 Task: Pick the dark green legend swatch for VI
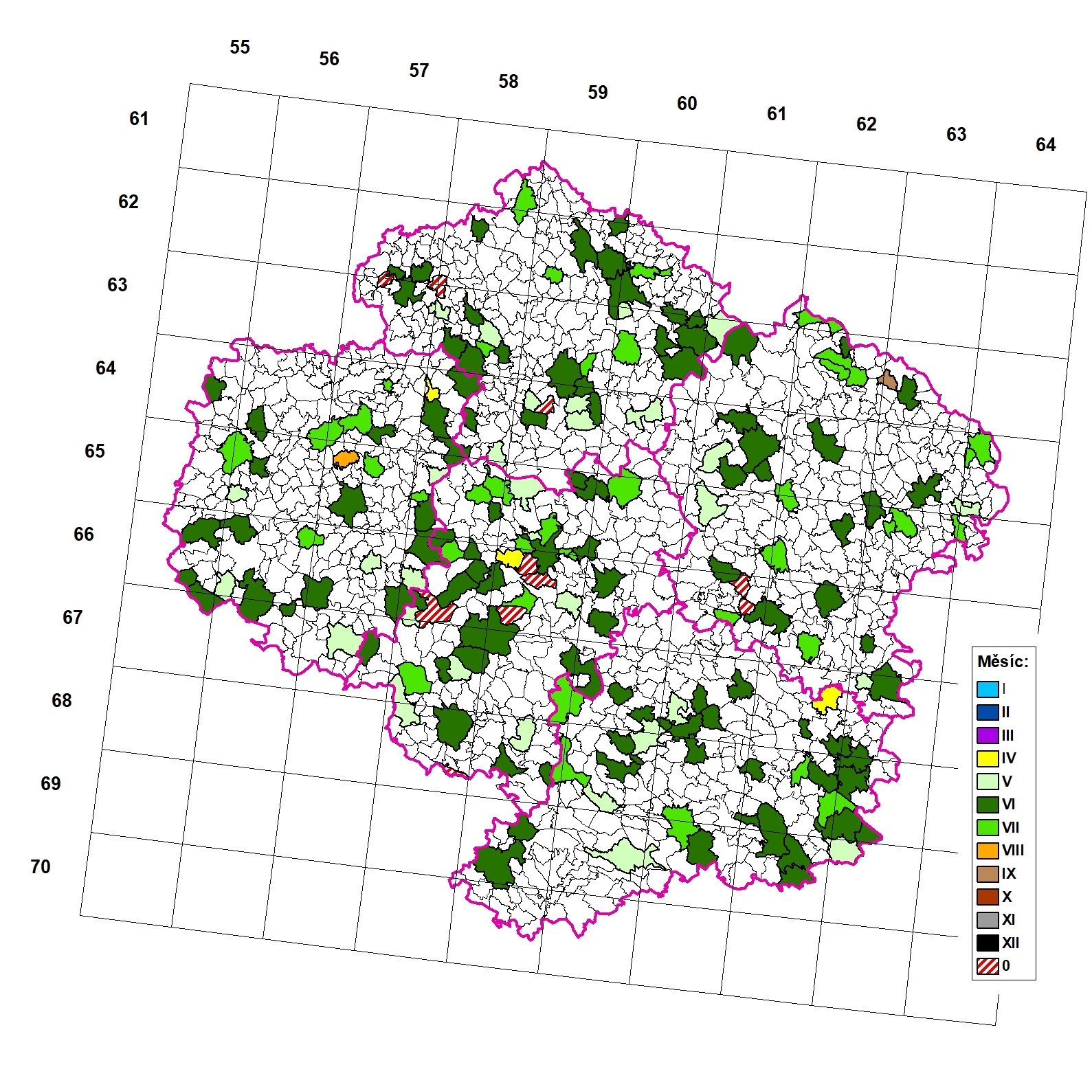(x=988, y=805)
